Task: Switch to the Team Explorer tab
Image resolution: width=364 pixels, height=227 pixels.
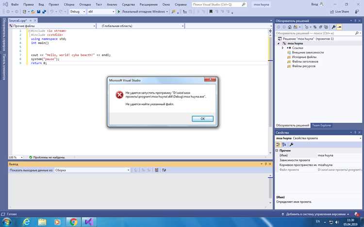Action: pyautogui.click(x=321, y=125)
